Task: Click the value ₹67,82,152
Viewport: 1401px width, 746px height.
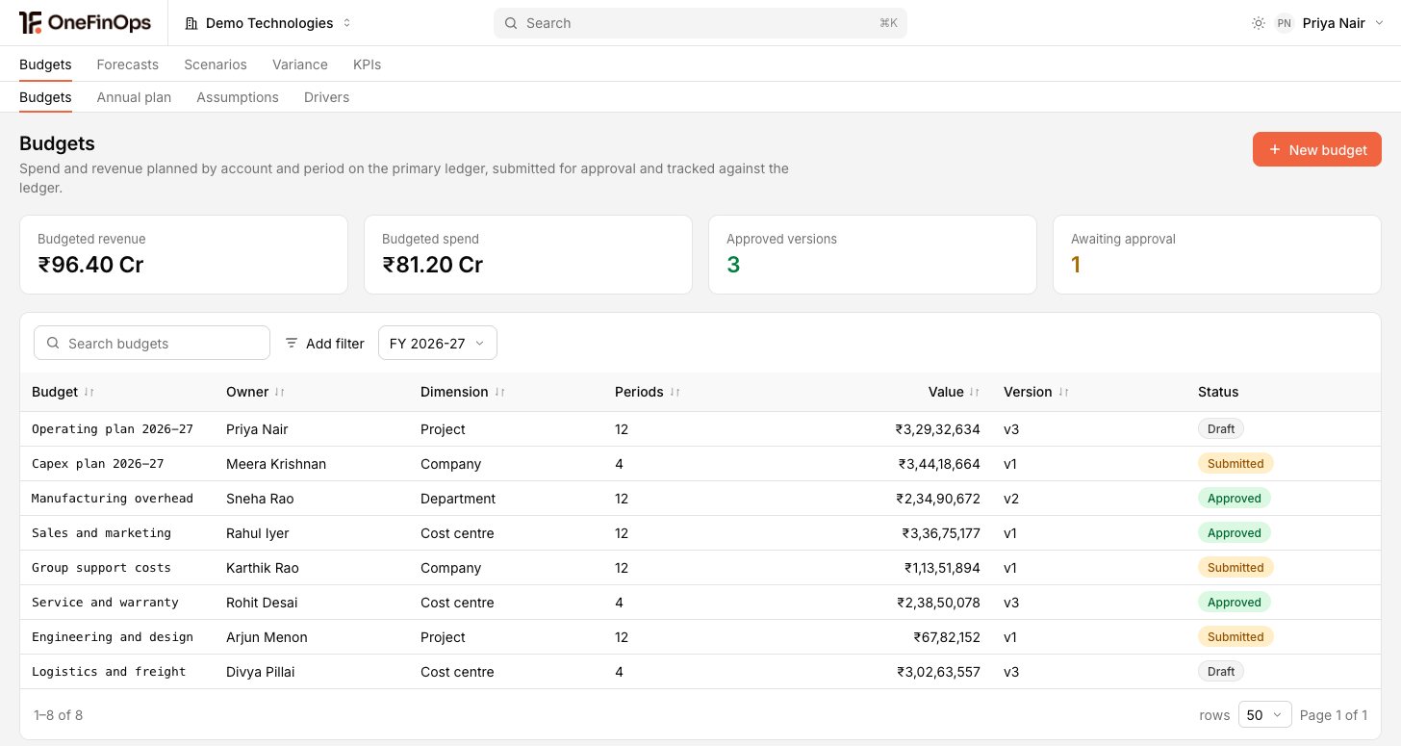Action: (x=947, y=637)
